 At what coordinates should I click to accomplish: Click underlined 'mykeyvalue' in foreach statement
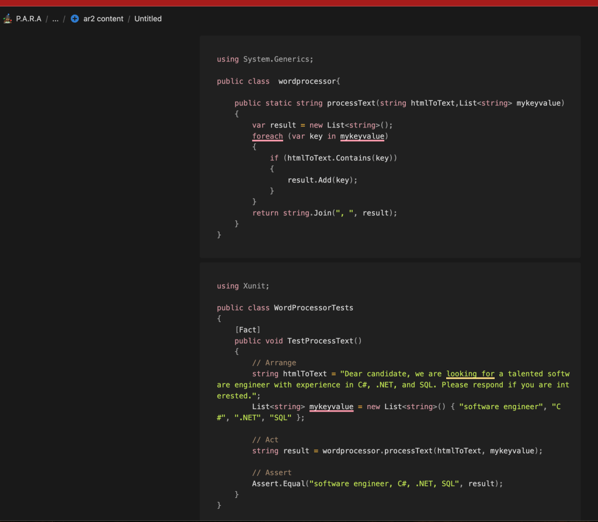pyautogui.click(x=362, y=136)
